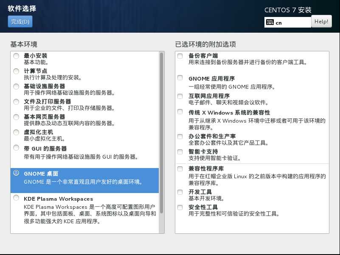Viewport: 340px width, 255px height.
Task: Tick the GNOME 应用程序 checkbox
Action: [180, 78]
